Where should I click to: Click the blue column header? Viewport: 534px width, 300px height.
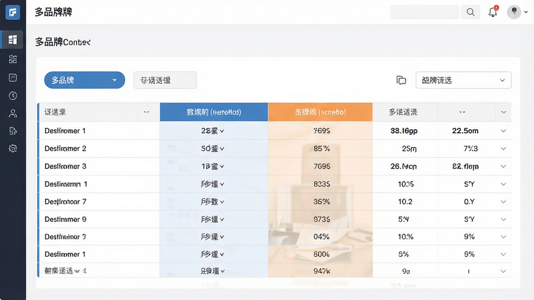[x=214, y=112]
